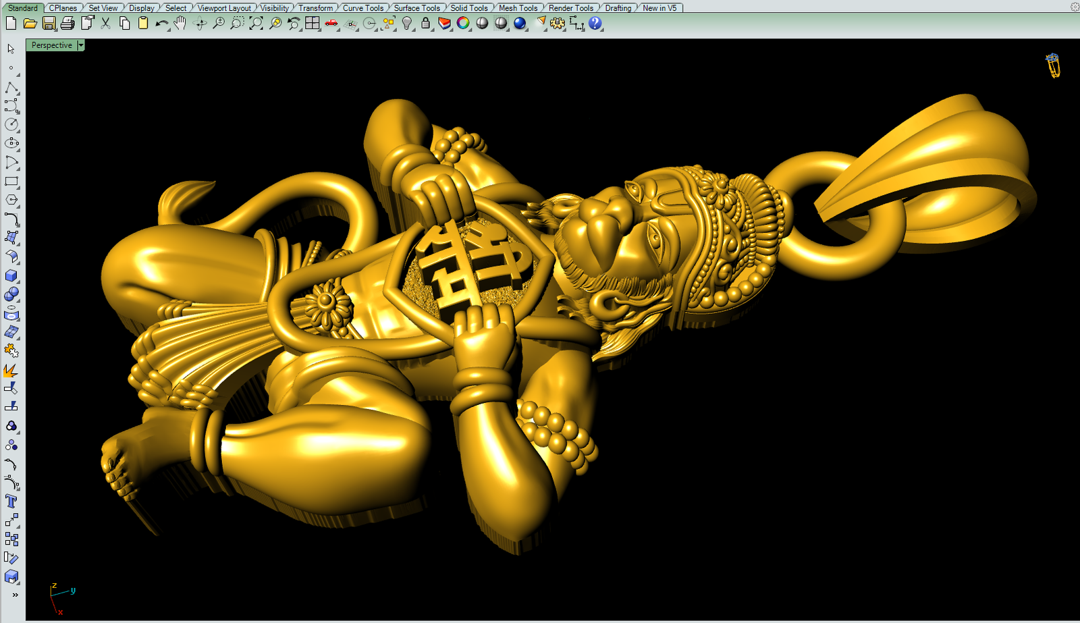Toggle the lock objects padlock icon

[x=425, y=24]
